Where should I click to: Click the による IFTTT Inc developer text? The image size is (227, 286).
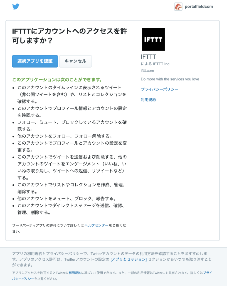pyautogui.click(x=155, y=64)
